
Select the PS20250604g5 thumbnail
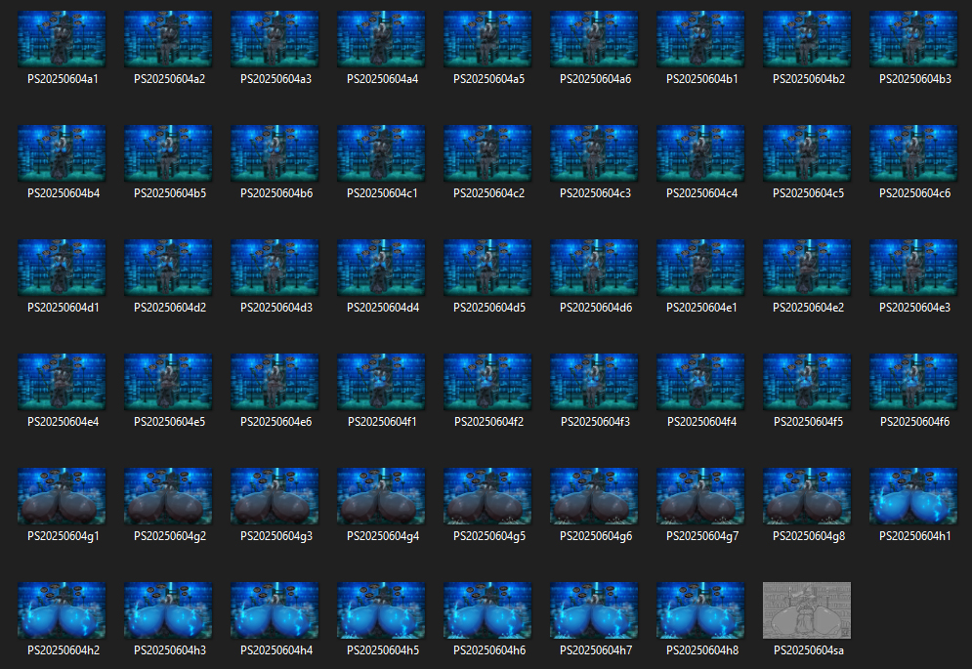(x=487, y=496)
